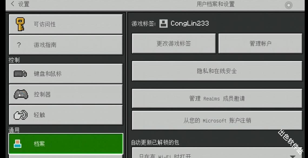This screenshot has width=308, height=158.
Task: Click 隐私和在线安全
Action: 217,71
